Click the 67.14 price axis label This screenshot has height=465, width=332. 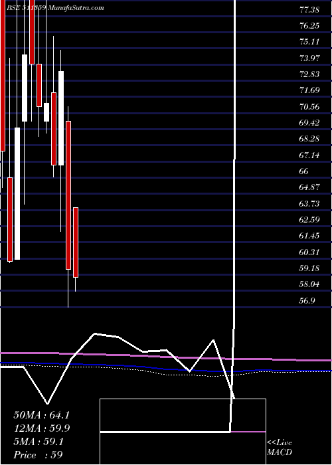309,155
